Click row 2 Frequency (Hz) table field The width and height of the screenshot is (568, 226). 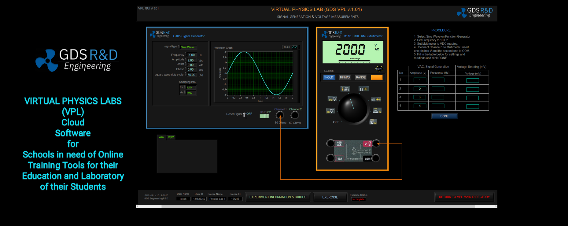coord(438,89)
